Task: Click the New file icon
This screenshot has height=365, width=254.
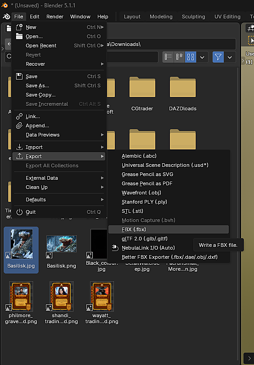Action: [x=19, y=27]
